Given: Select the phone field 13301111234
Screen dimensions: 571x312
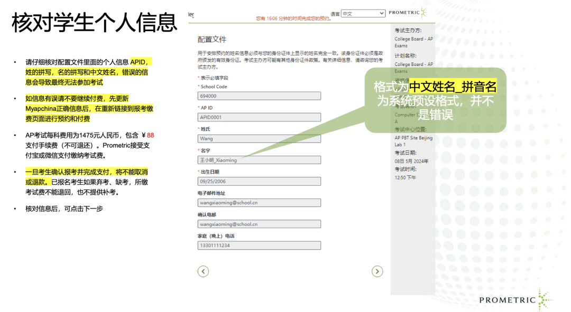Looking at the screenshot, I should click(x=259, y=245).
